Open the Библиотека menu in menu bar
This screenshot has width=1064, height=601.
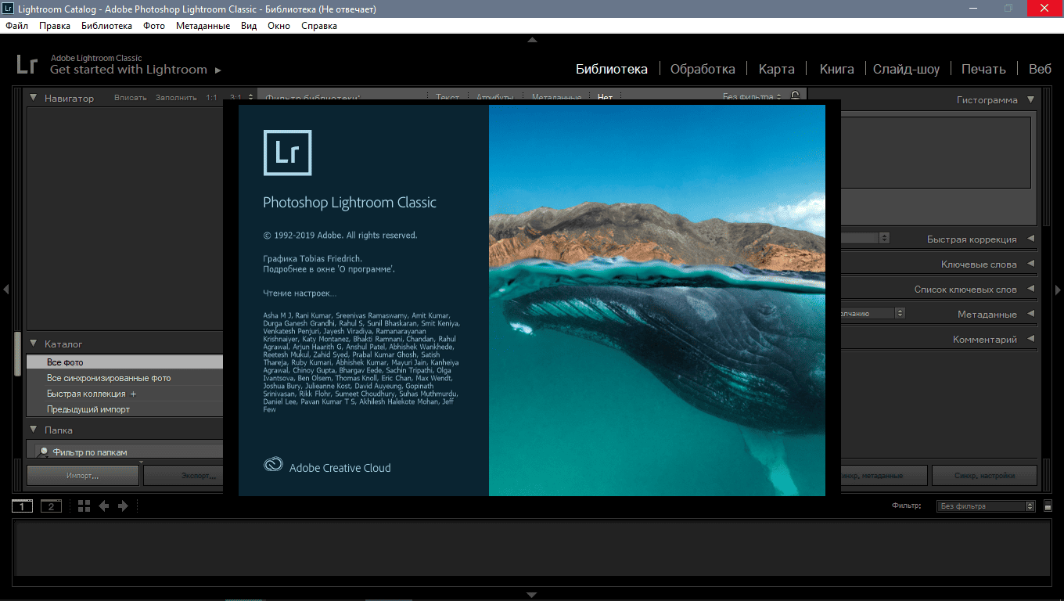click(x=106, y=26)
